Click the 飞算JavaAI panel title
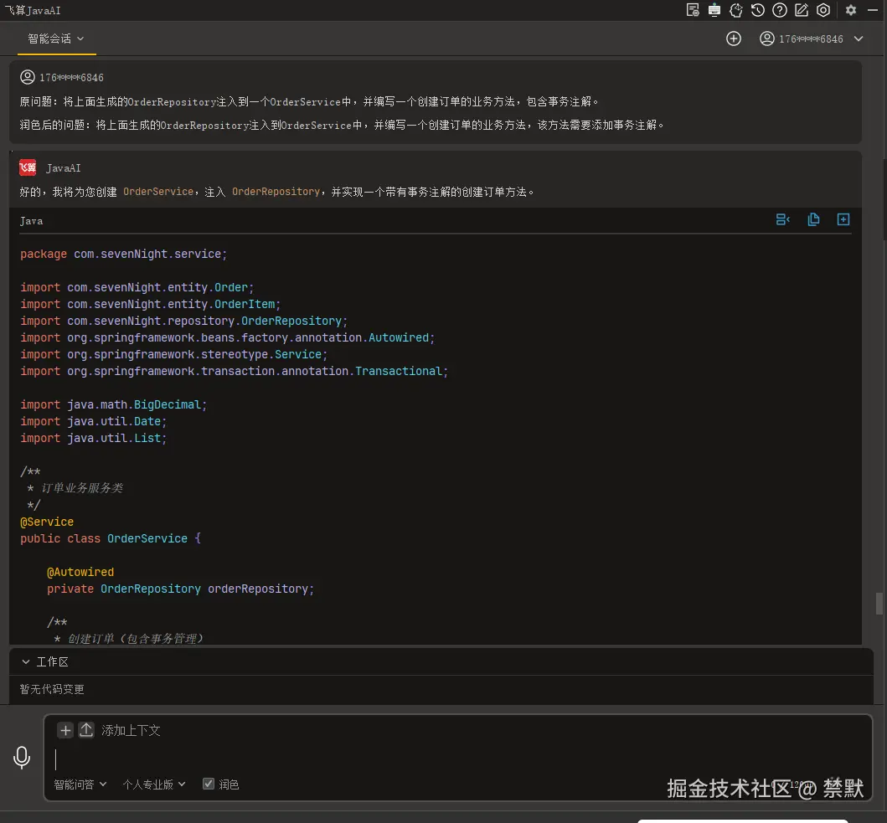This screenshot has height=823, width=887. pyautogui.click(x=33, y=10)
